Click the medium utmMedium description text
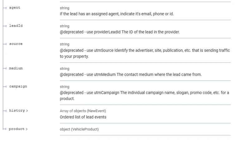237x142 pixels. 131,74
